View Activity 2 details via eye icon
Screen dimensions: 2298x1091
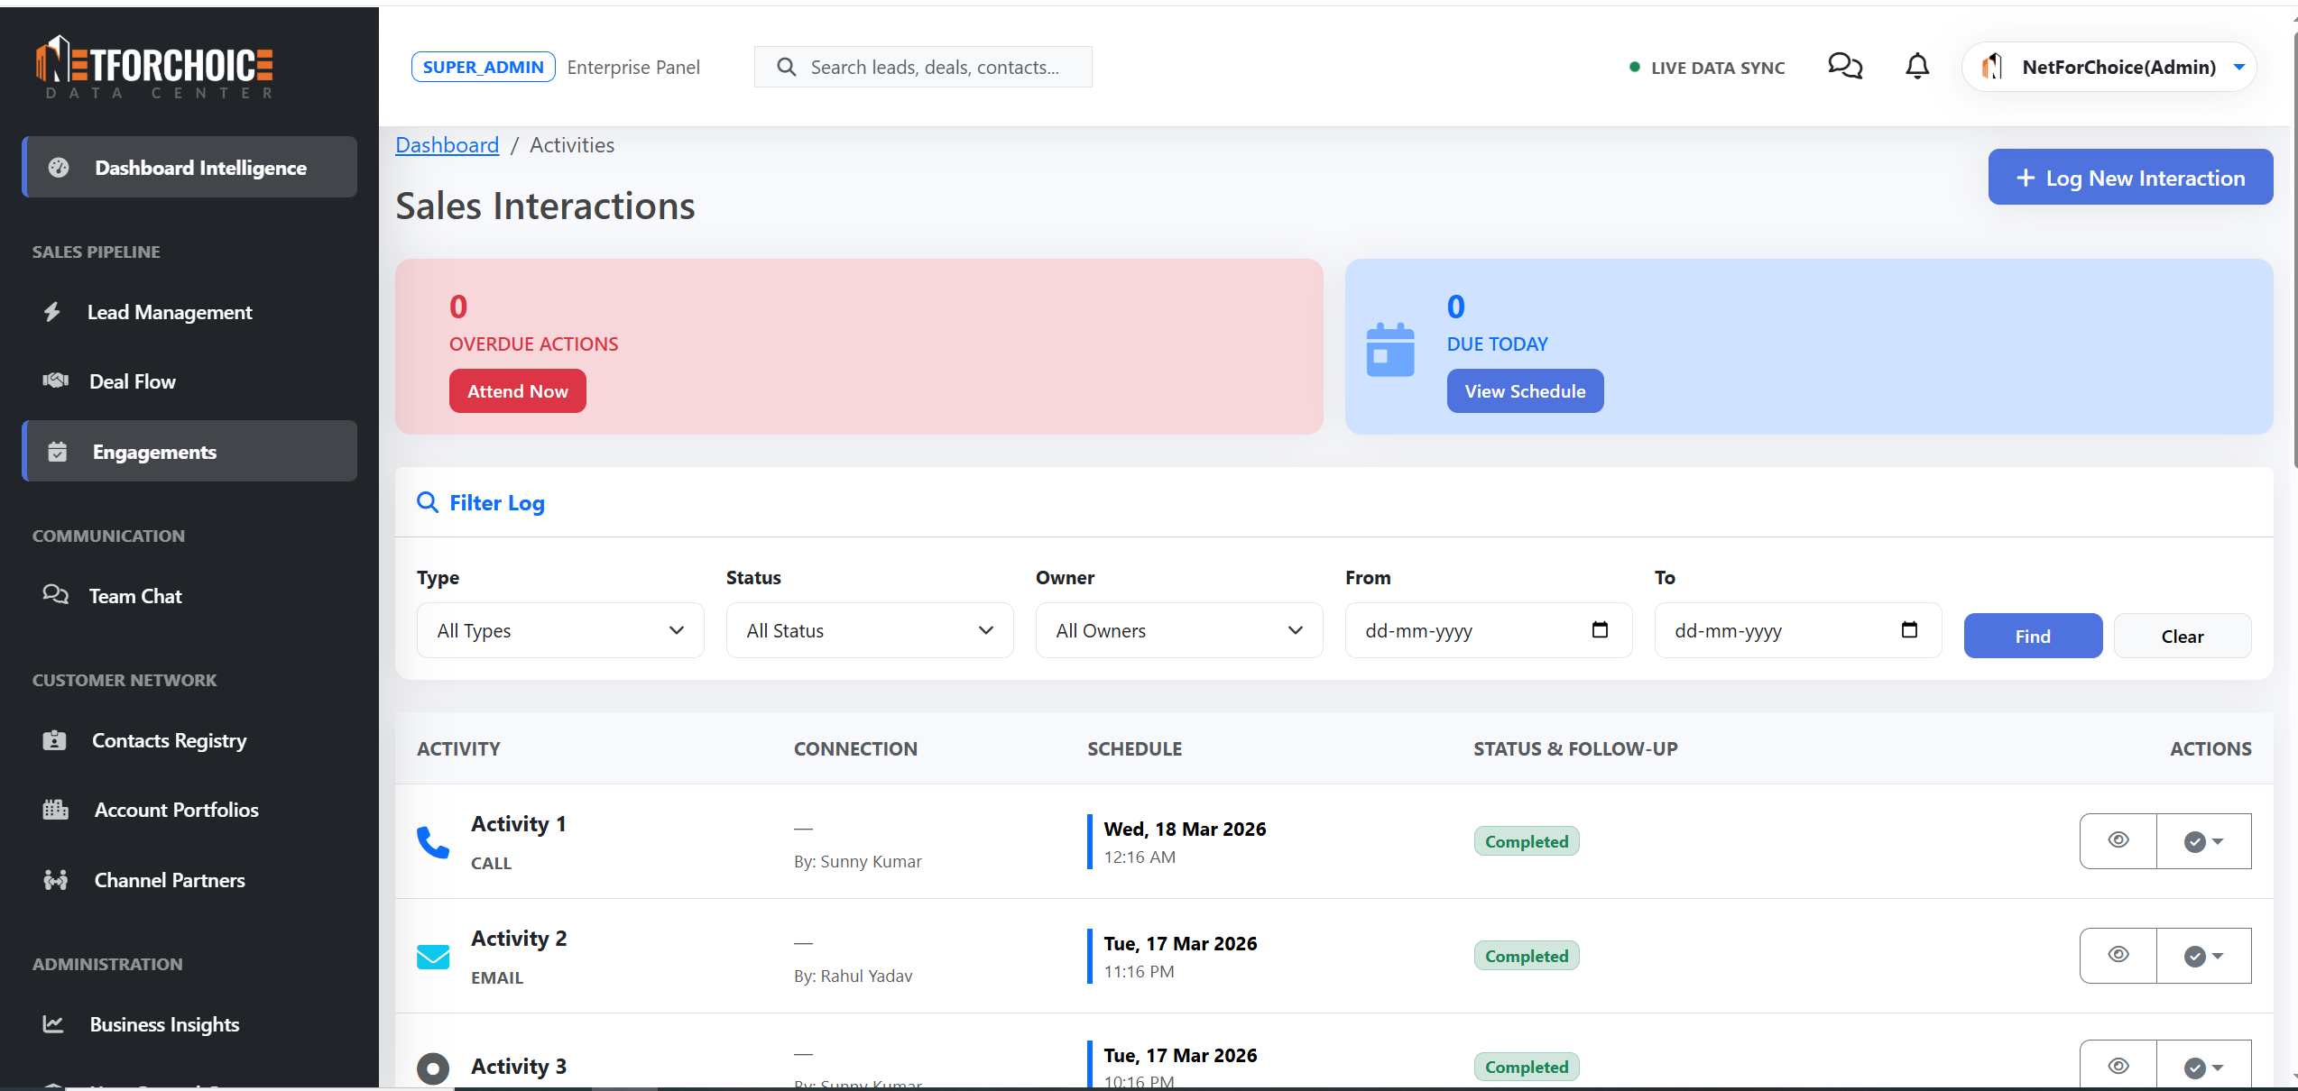[x=2118, y=955]
